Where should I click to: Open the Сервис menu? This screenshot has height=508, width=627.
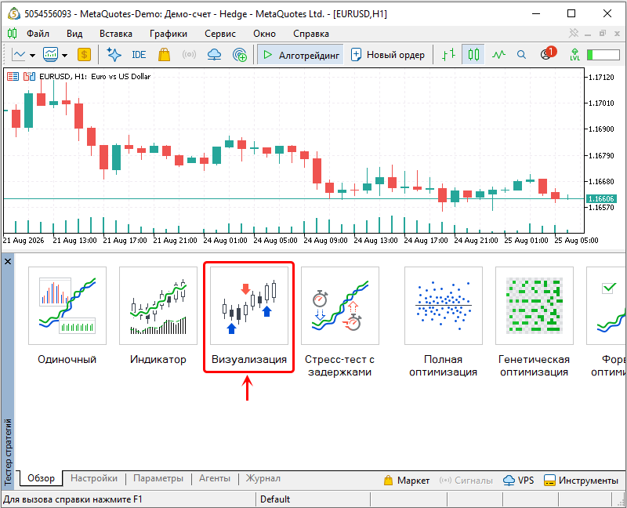pos(220,34)
